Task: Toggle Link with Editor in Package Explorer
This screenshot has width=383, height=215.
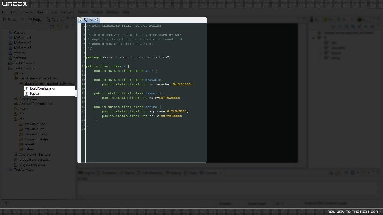Action: 58,26
